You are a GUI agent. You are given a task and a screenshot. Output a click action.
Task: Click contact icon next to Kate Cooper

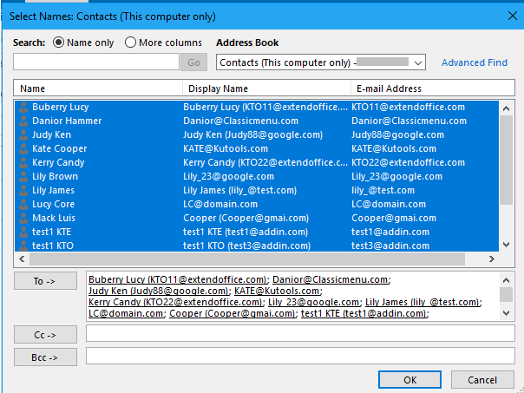coord(23,148)
